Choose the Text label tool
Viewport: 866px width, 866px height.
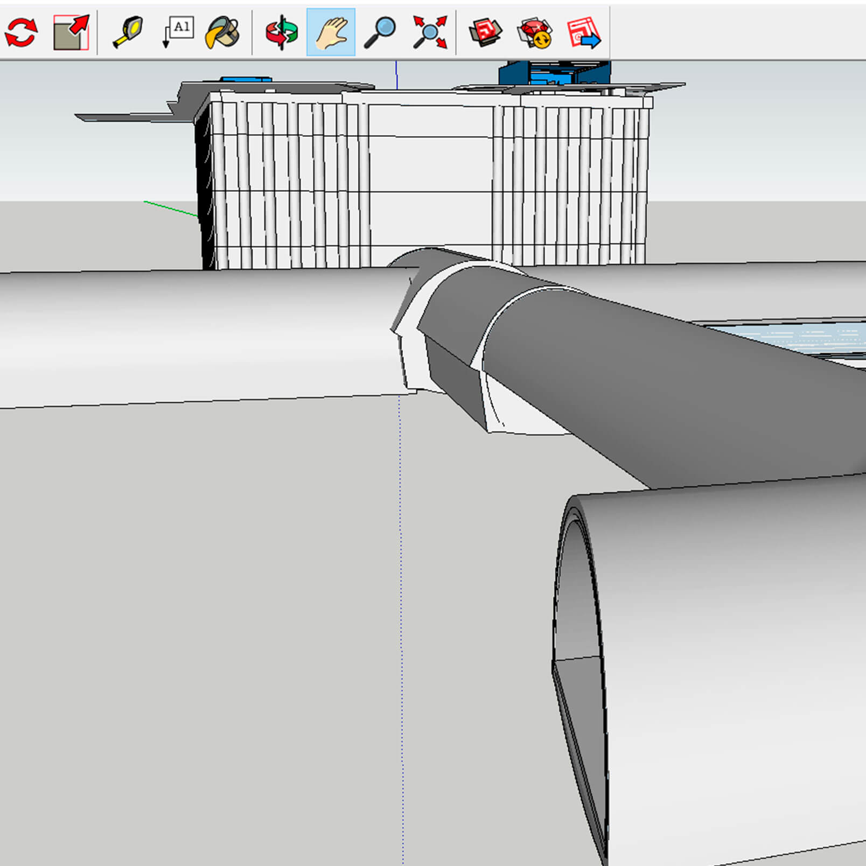coord(178,32)
